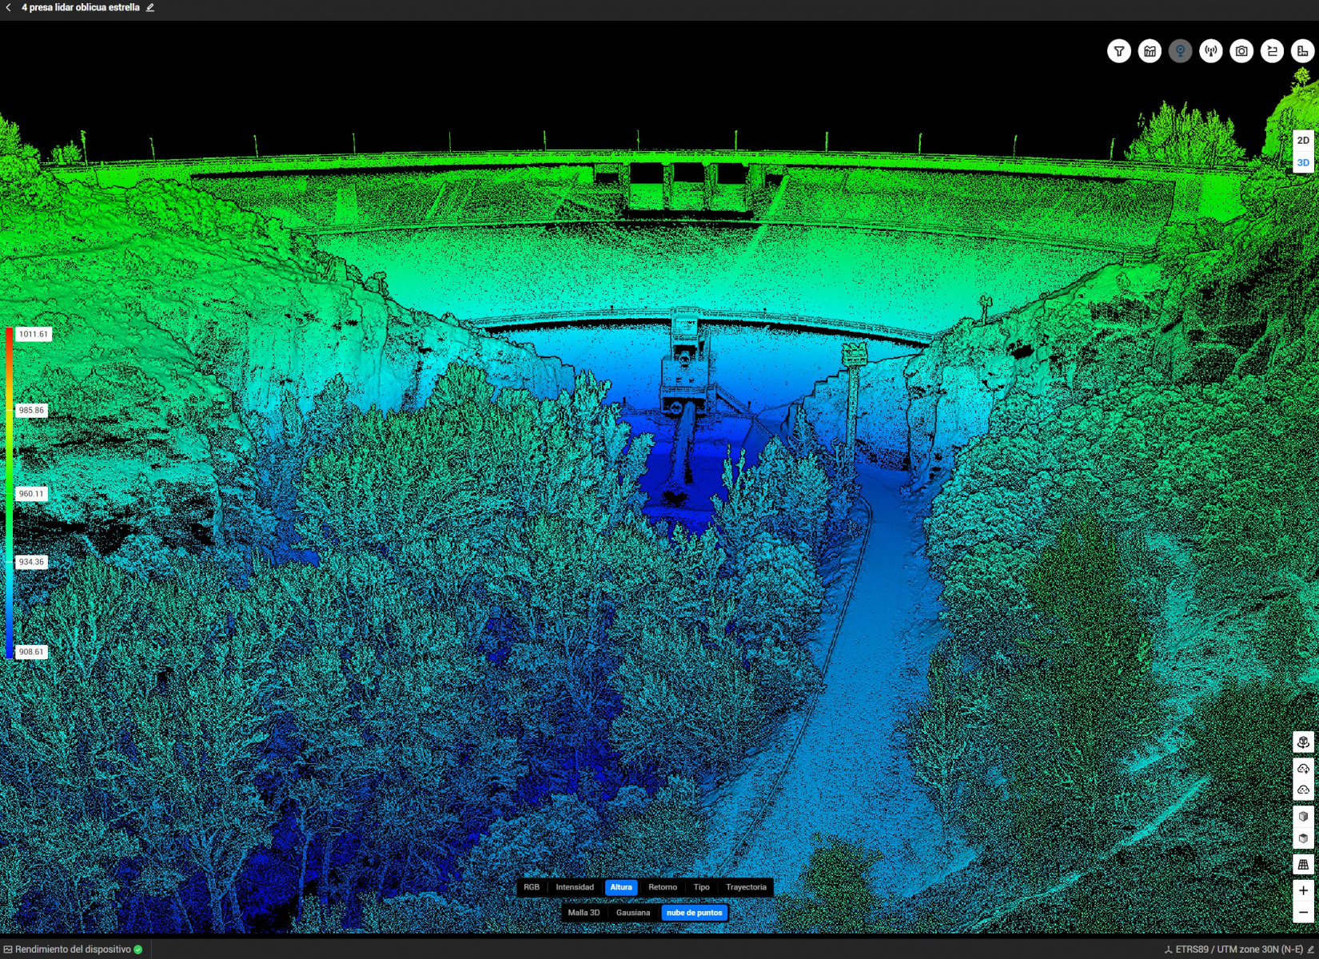Click the measurement ruler icon
The height and width of the screenshot is (959, 1319).
point(1302,51)
